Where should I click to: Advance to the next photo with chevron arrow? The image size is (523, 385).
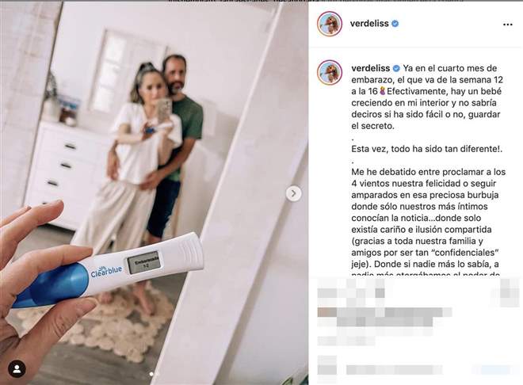[293, 193]
